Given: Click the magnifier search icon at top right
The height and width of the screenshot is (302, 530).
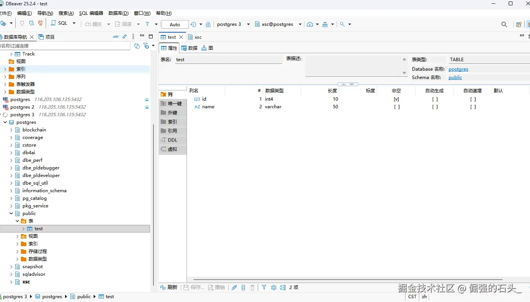Looking at the screenshot, I should click(x=504, y=24).
